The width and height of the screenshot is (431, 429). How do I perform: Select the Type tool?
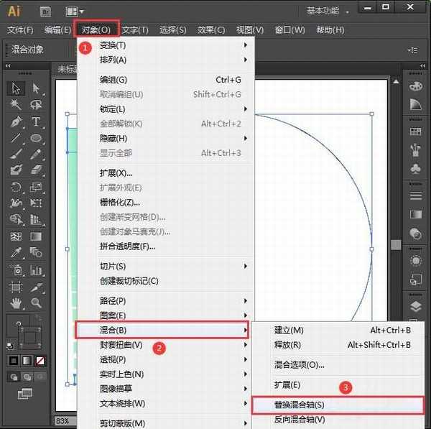click(x=35, y=121)
